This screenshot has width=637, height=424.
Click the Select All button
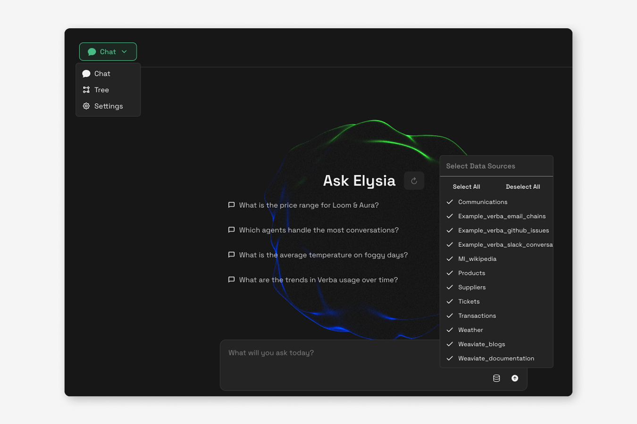tap(466, 187)
